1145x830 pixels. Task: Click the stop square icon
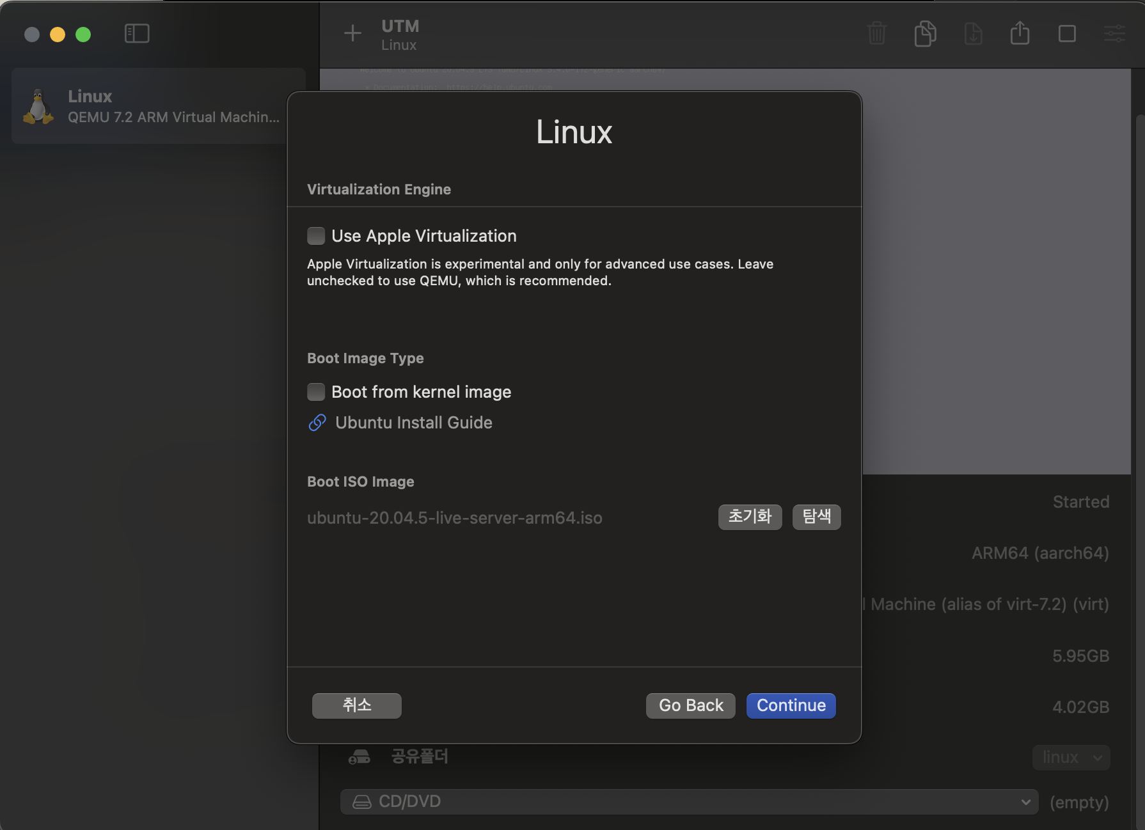tap(1067, 33)
